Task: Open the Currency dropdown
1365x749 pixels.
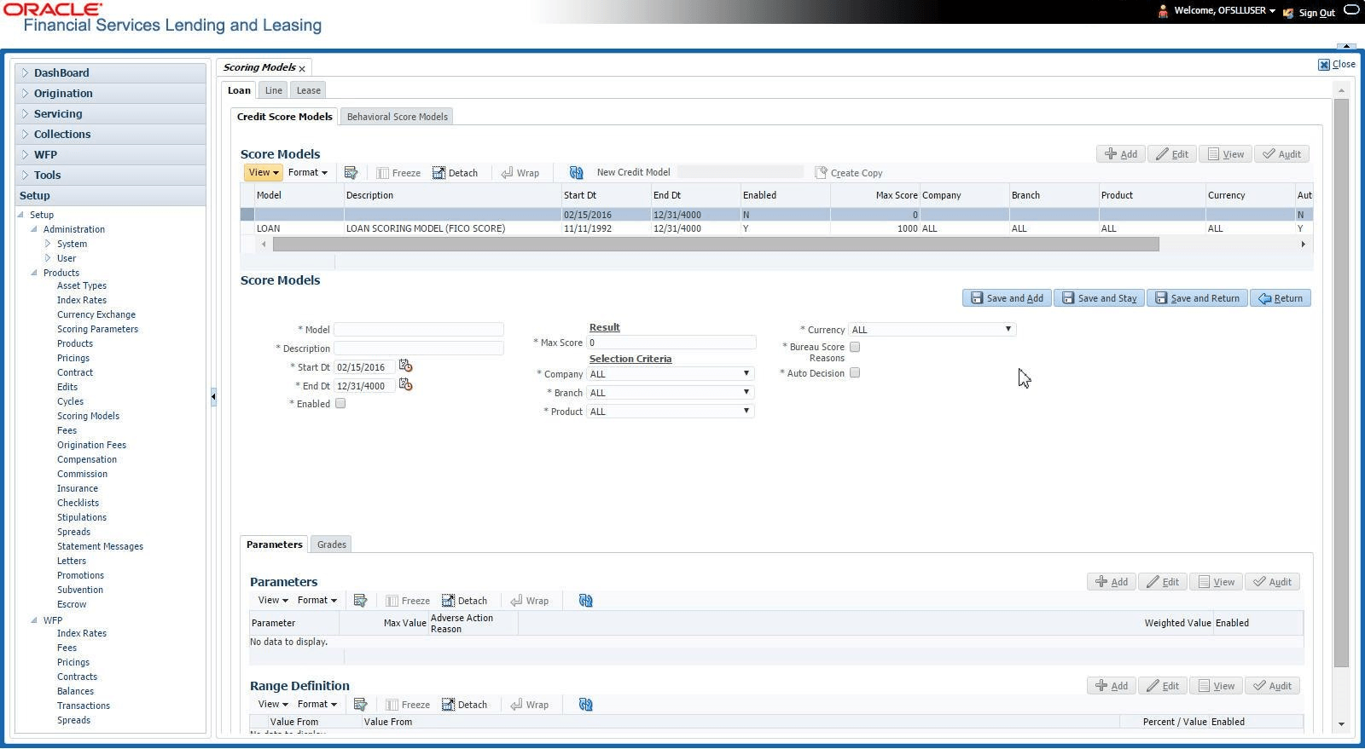Action: click(932, 330)
